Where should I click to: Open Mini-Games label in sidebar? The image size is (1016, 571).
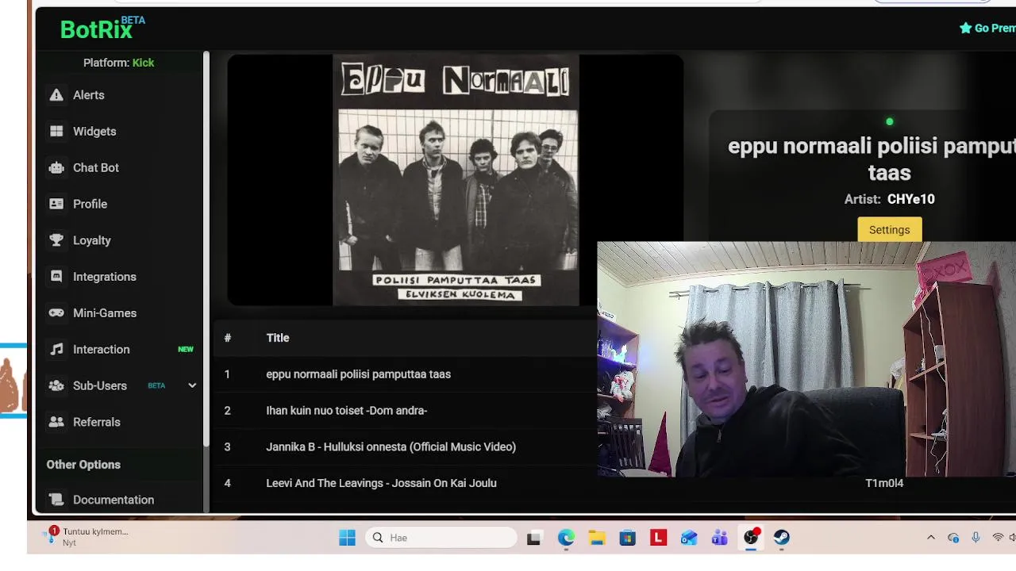[105, 313]
